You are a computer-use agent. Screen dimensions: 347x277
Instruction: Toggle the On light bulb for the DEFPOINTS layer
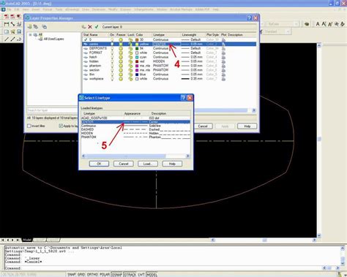[112, 48]
